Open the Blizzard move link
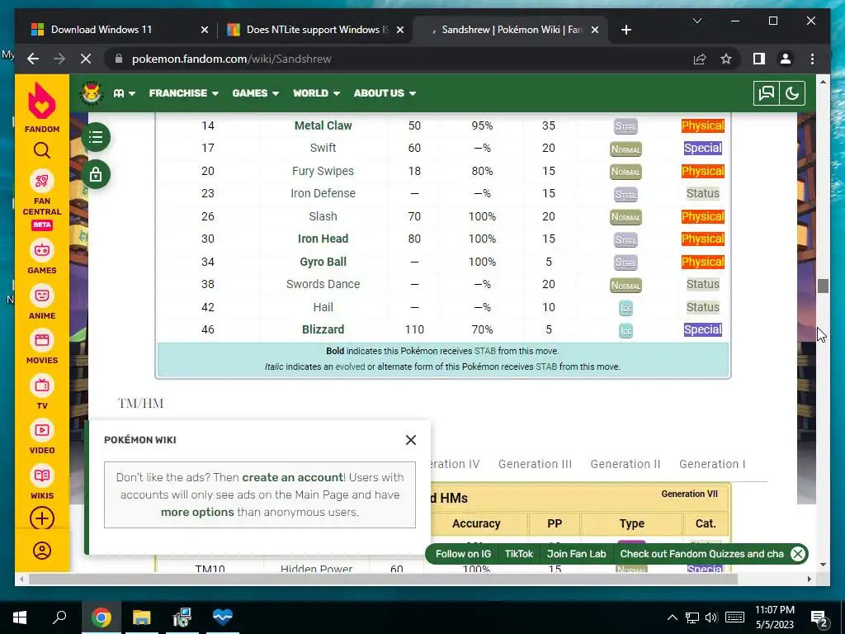The height and width of the screenshot is (634, 845). coord(323,329)
